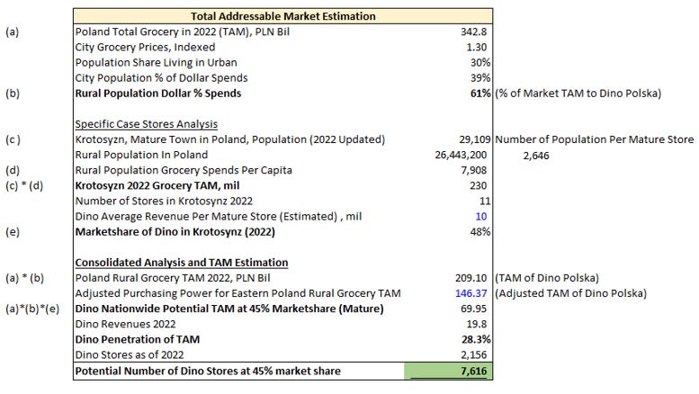Click the 29,109 population value
This screenshot has height=394, width=699.
[475, 139]
